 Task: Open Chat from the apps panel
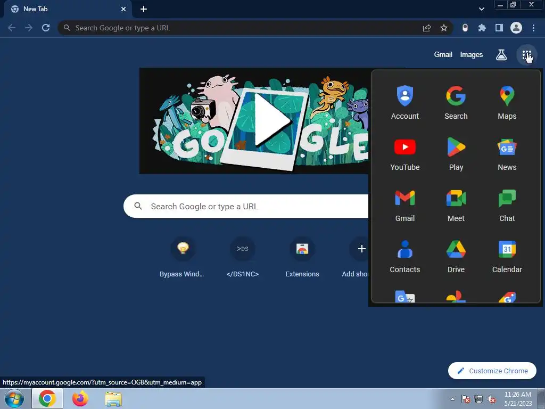(507, 205)
